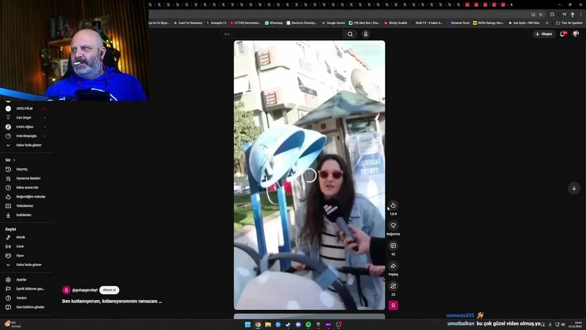The image size is (586, 330).
Task: Open the Livad For Streamers bookmark
Action: [x=188, y=23]
